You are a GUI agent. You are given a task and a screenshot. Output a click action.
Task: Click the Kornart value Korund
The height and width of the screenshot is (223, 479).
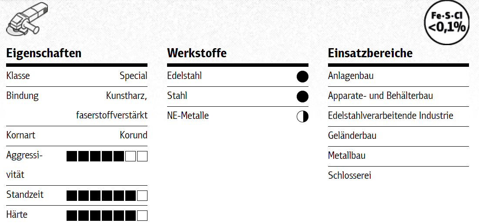point(133,135)
